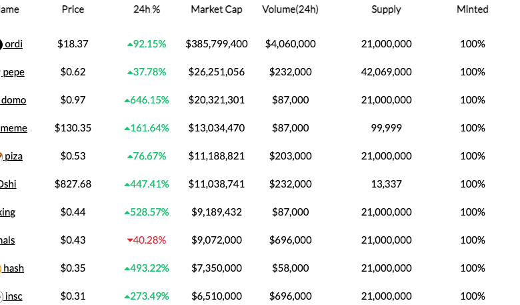
Task: Open the piza token link
Action: coord(13,156)
